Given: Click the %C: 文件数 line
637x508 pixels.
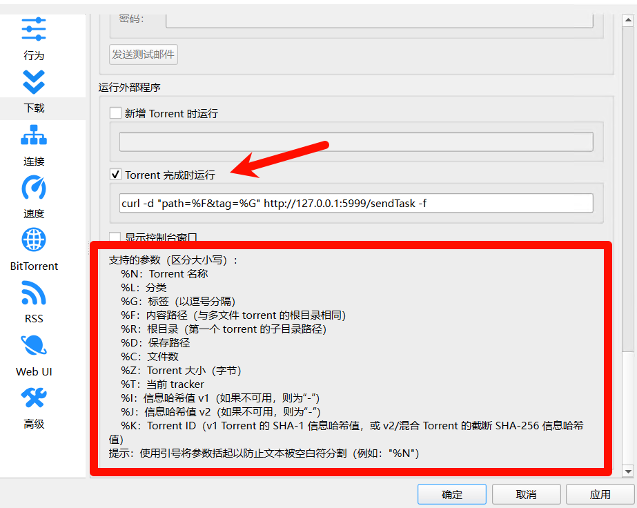Looking at the screenshot, I should pos(150,357).
